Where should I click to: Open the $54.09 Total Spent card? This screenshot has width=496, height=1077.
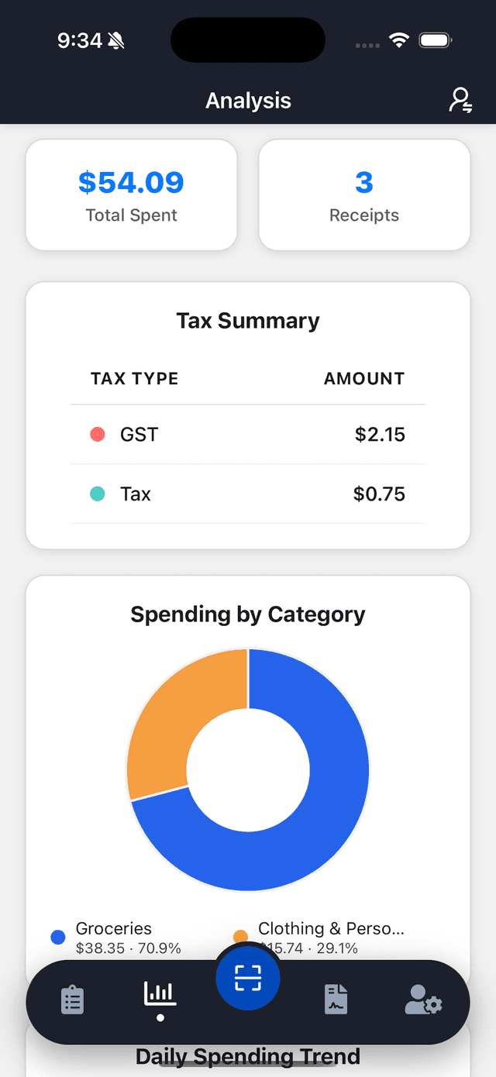[132, 195]
